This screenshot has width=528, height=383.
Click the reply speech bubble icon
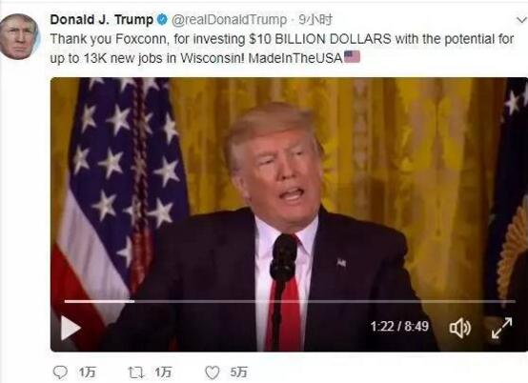tap(61, 373)
